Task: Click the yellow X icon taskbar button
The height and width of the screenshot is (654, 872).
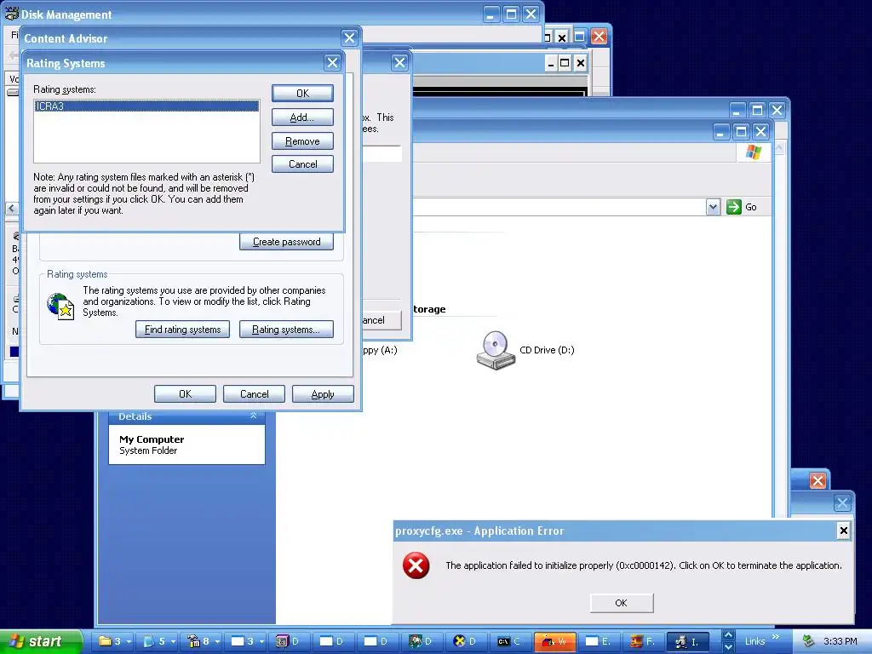Action: (x=466, y=641)
